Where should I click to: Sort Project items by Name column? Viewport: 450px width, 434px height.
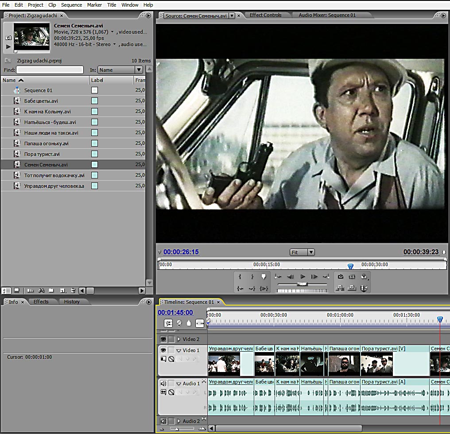[45, 80]
